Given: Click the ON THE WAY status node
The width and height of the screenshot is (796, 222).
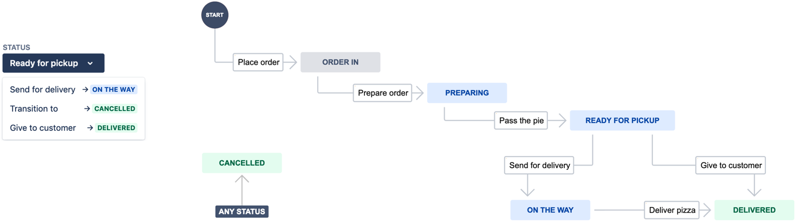Looking at the screenshot, I should point(550,210).
